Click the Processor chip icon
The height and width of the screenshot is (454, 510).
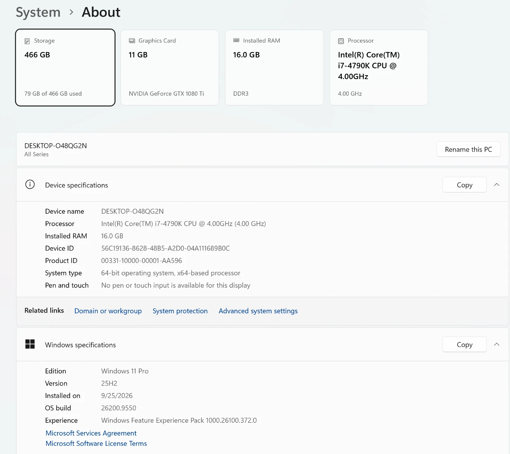pos(341,41)
